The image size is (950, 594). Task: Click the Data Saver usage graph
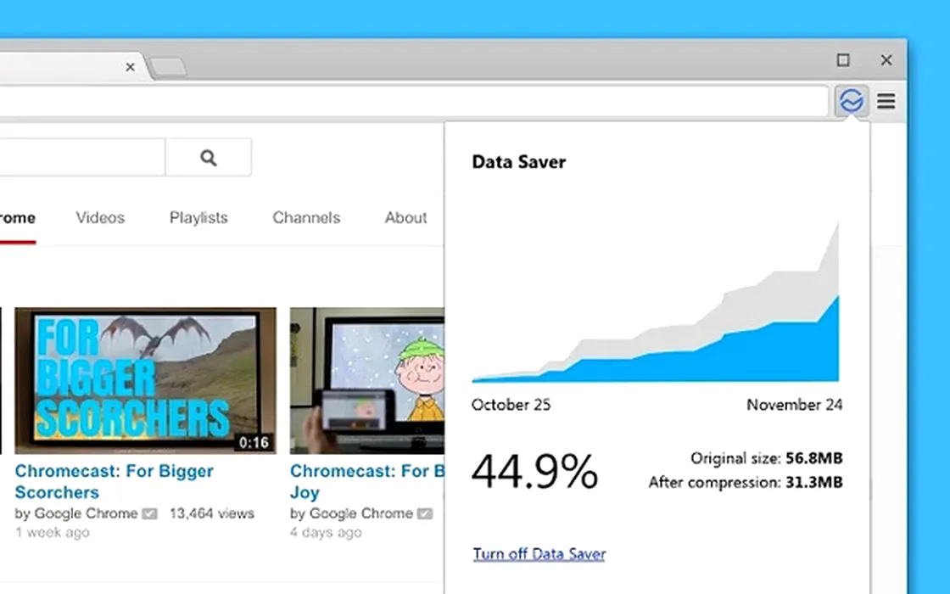coord(656,314)
